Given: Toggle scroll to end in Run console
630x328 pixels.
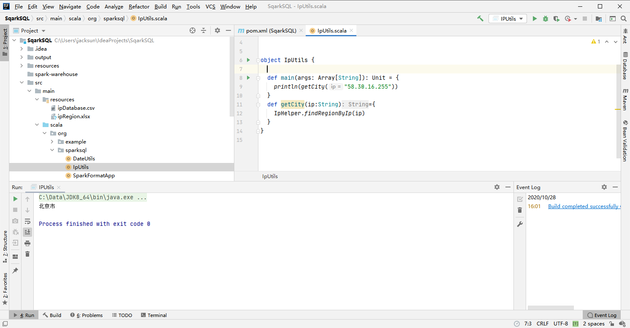Looking at the screenshot, I should click(x=27, y=232).
